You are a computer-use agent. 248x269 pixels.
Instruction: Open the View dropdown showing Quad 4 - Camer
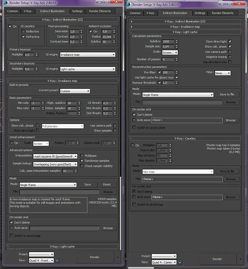click(164, 262)
